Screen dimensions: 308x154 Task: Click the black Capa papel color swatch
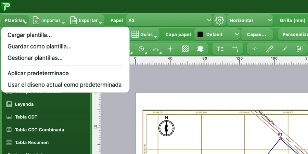click(200, 34)
